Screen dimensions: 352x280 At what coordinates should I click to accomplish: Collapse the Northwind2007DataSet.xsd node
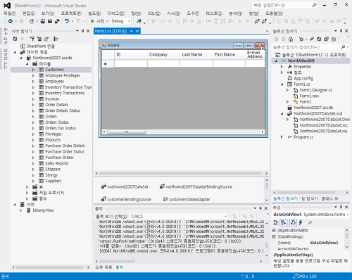(x=282, y=114)
